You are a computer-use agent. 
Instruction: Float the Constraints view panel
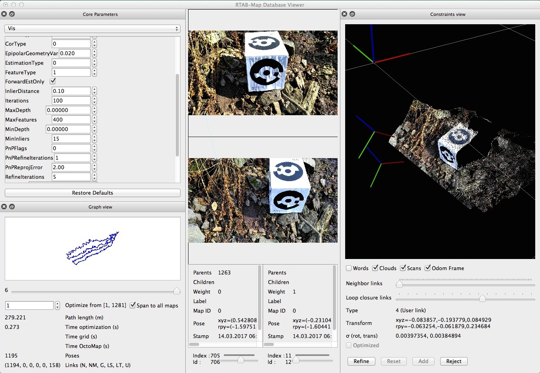click(x=352, y=14)
